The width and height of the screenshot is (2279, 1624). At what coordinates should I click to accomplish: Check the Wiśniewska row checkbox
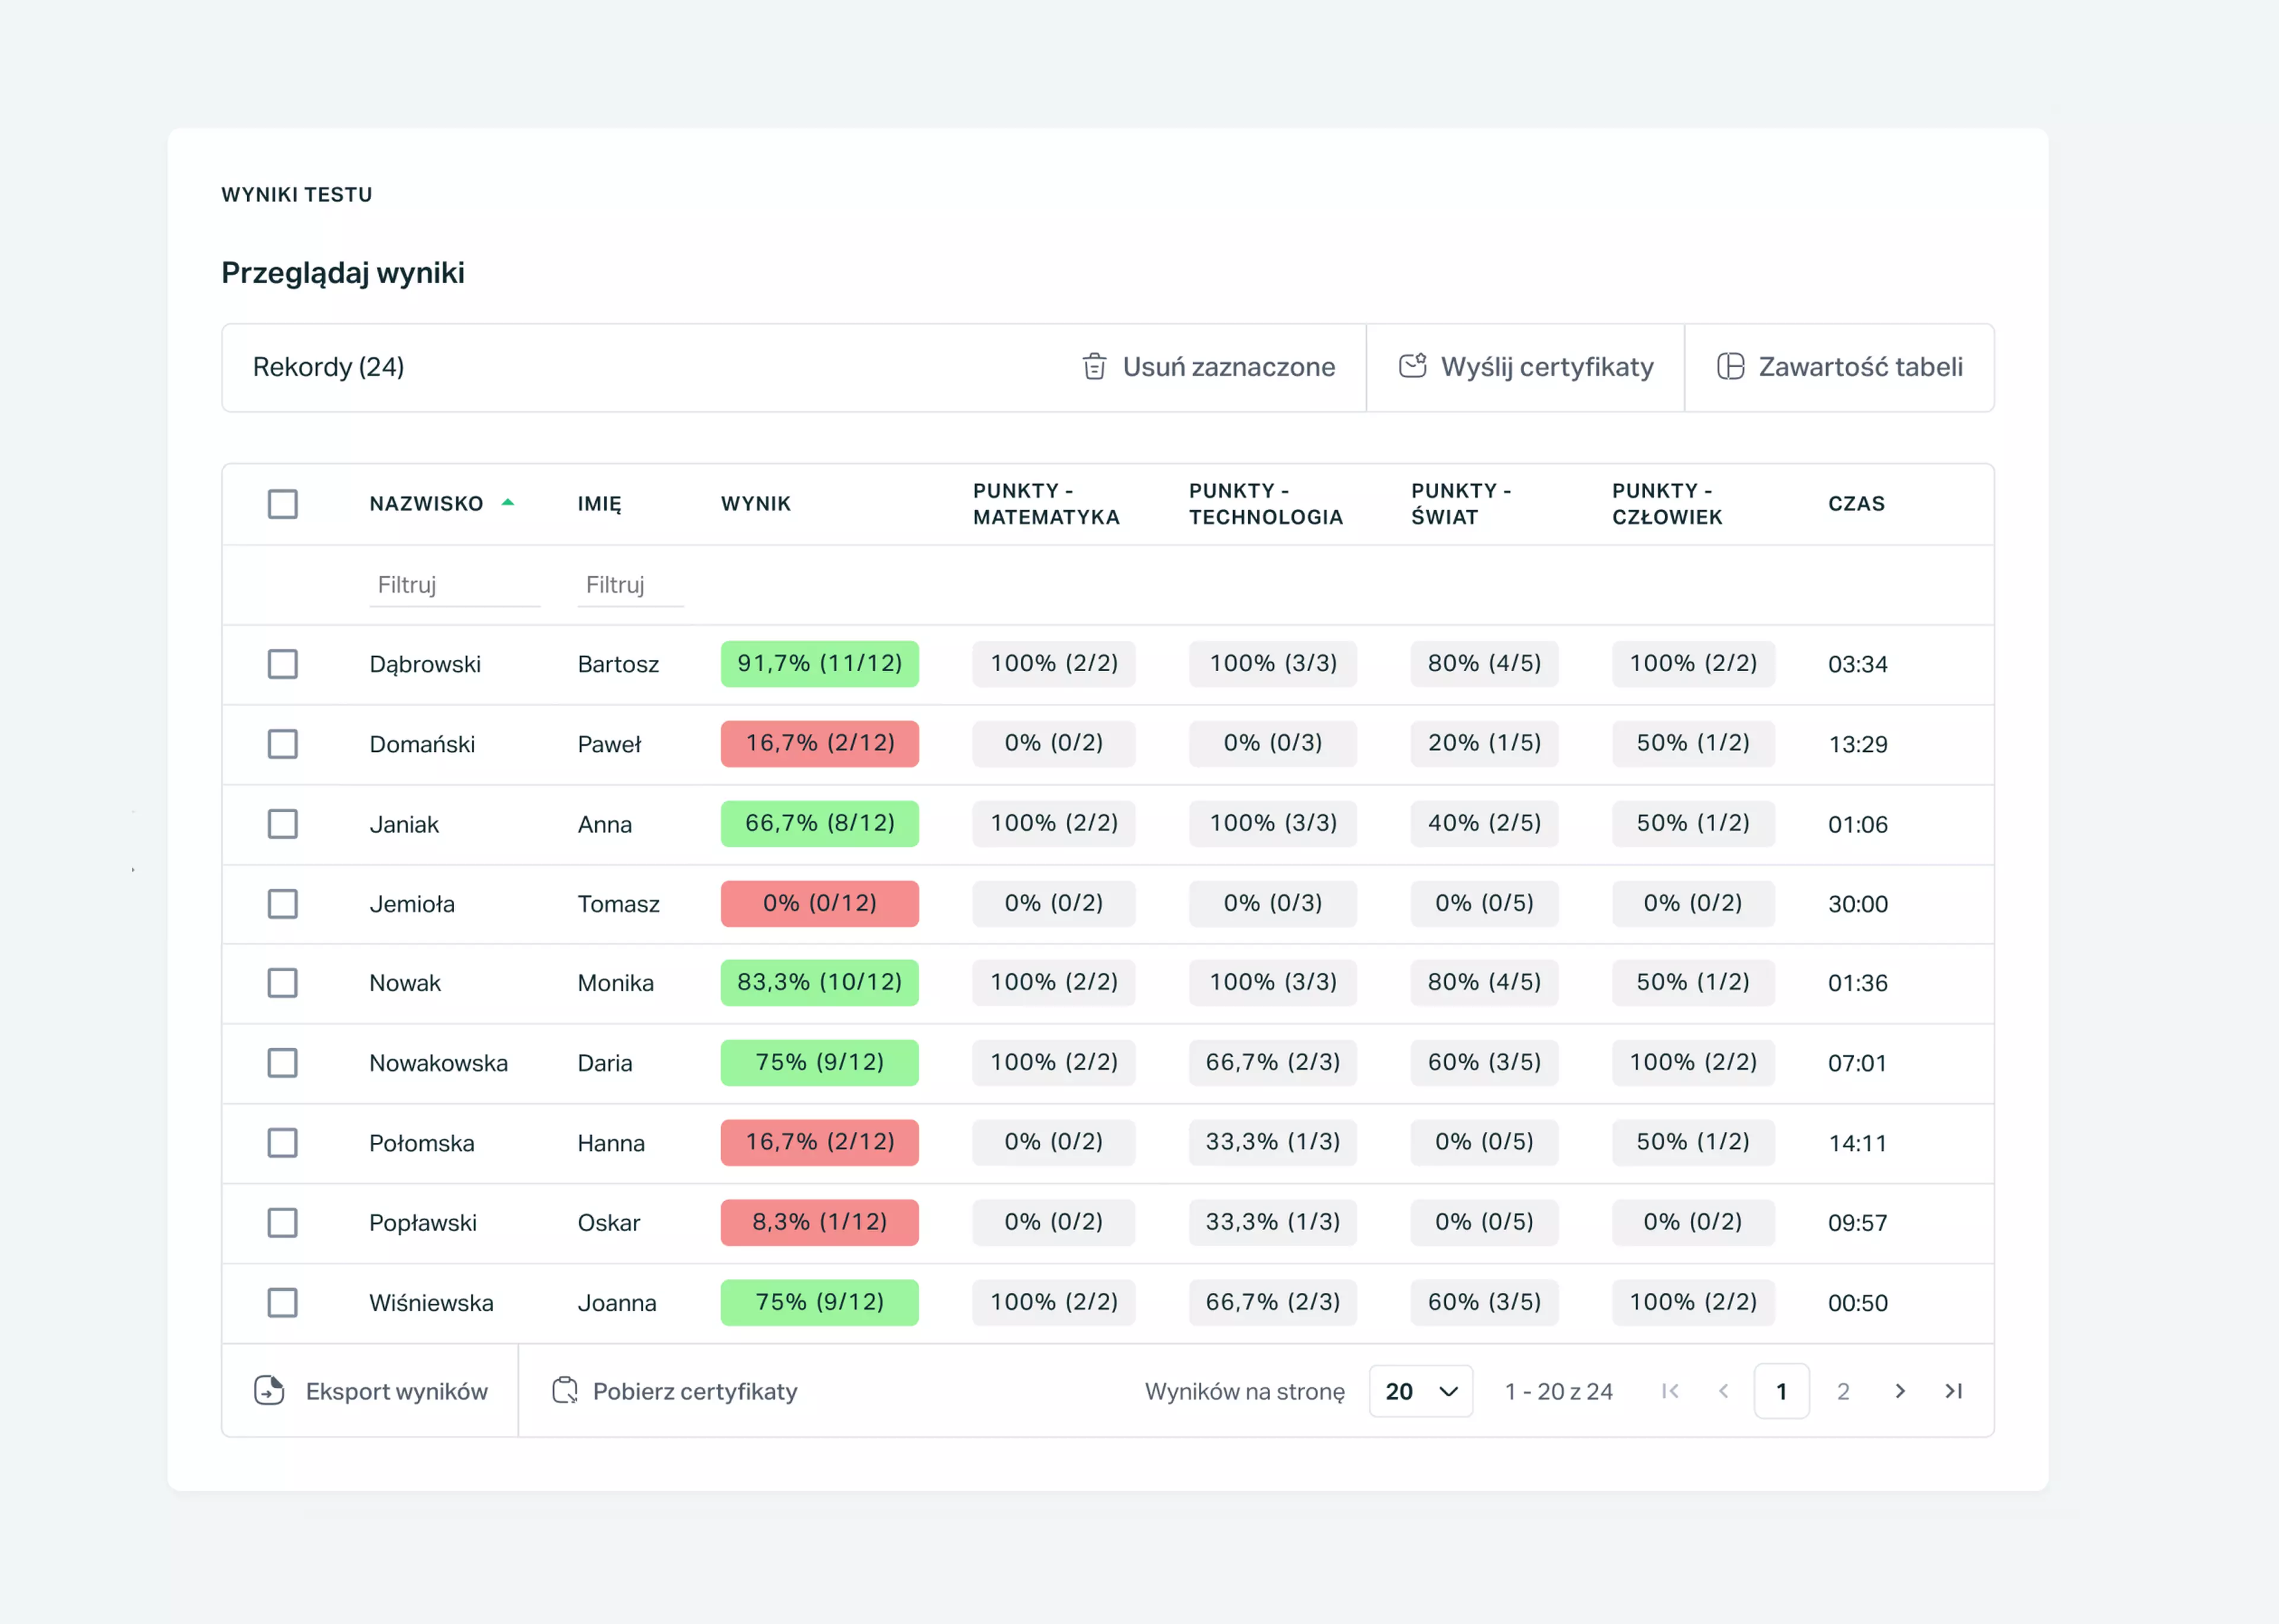(283, 1303)
